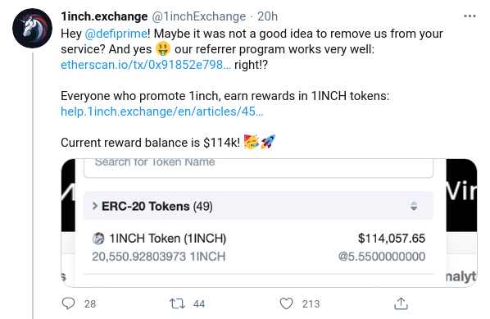
Task: Click the reply speech bubble icon
Action: [69, 303]
